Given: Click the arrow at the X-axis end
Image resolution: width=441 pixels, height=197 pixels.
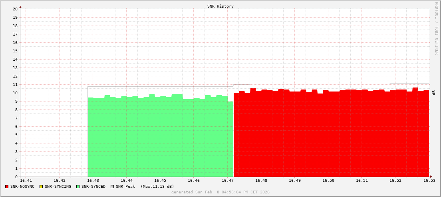Looking at the screenshot, I should [x=431, y=177].
